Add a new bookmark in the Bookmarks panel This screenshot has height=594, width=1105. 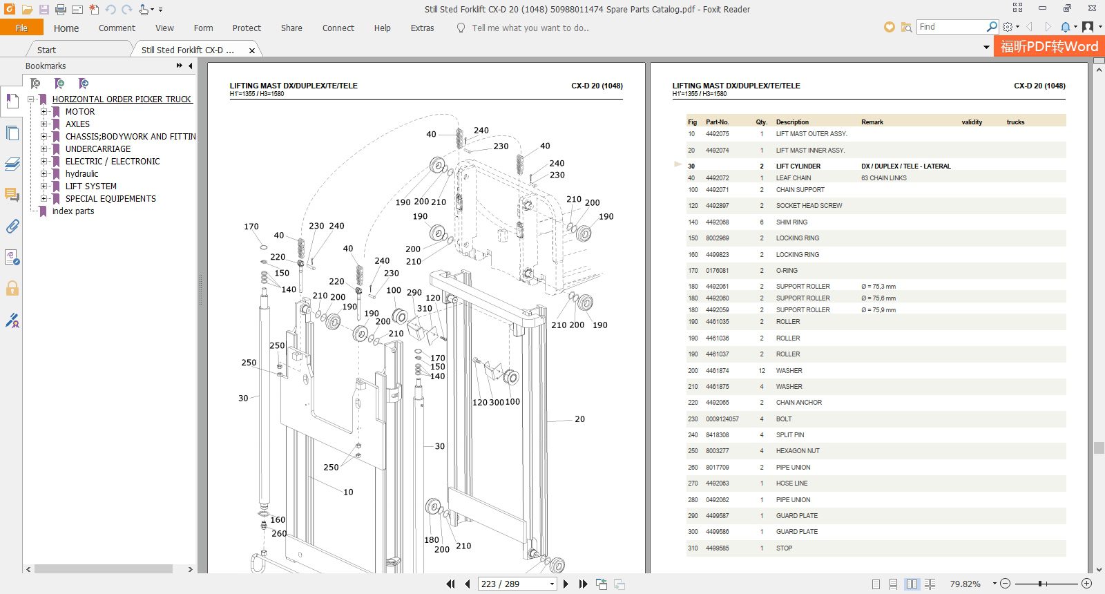[59, 84]
